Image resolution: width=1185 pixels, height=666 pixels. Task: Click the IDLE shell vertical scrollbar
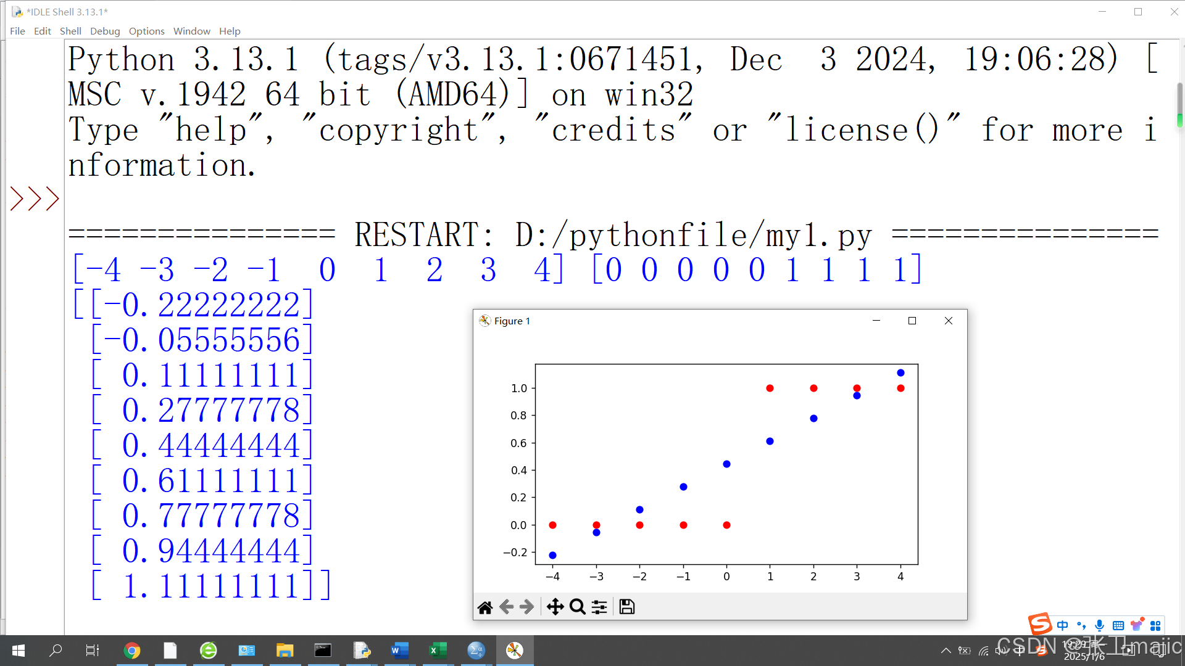(1179, 105)
